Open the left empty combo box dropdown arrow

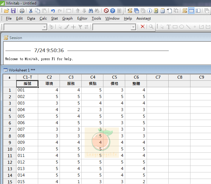click(44, 27)
